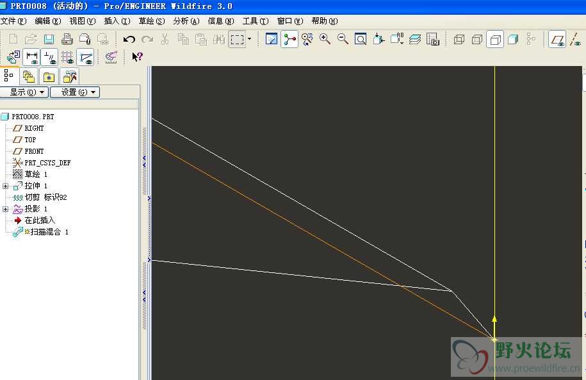Toggle spin center display
Screen dimensions: 586x380
tap(289, 39)
